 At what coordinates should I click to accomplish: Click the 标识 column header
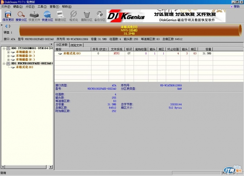[129, 49]
